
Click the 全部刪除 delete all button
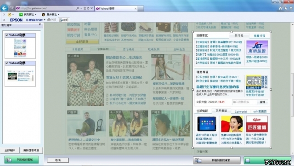(x=10, y=150)
